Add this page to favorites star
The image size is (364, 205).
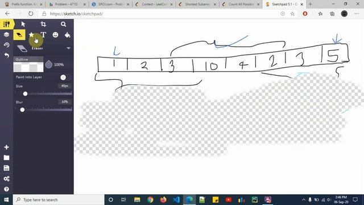(292, 14)
